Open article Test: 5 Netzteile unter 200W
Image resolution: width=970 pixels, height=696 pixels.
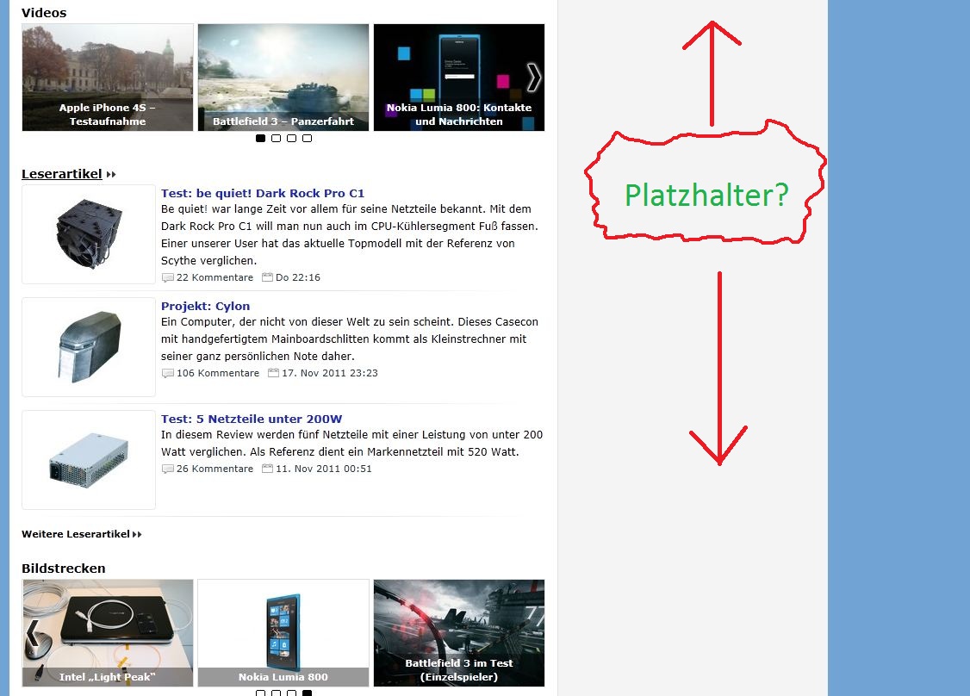[252, 419]
